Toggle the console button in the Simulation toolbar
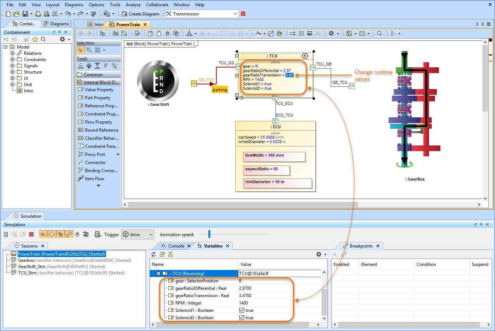Image resolution: width=495 pixels, height=331 pixels. [x=43, y=234]
